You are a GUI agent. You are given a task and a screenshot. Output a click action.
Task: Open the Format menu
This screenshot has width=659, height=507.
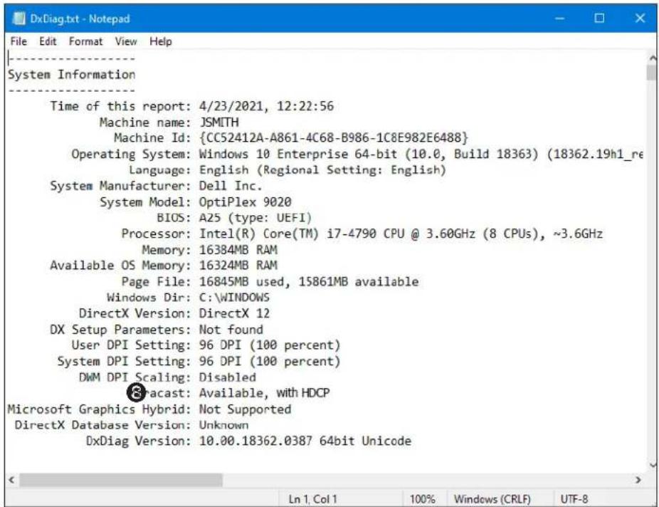click(85, 41)
